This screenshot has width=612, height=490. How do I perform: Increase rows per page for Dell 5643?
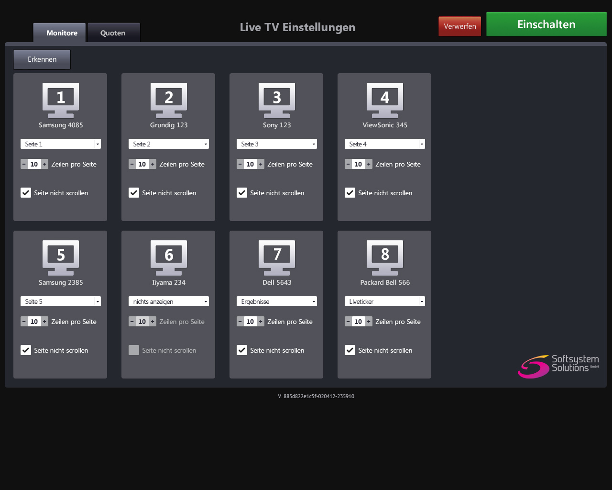coord(261,322)
